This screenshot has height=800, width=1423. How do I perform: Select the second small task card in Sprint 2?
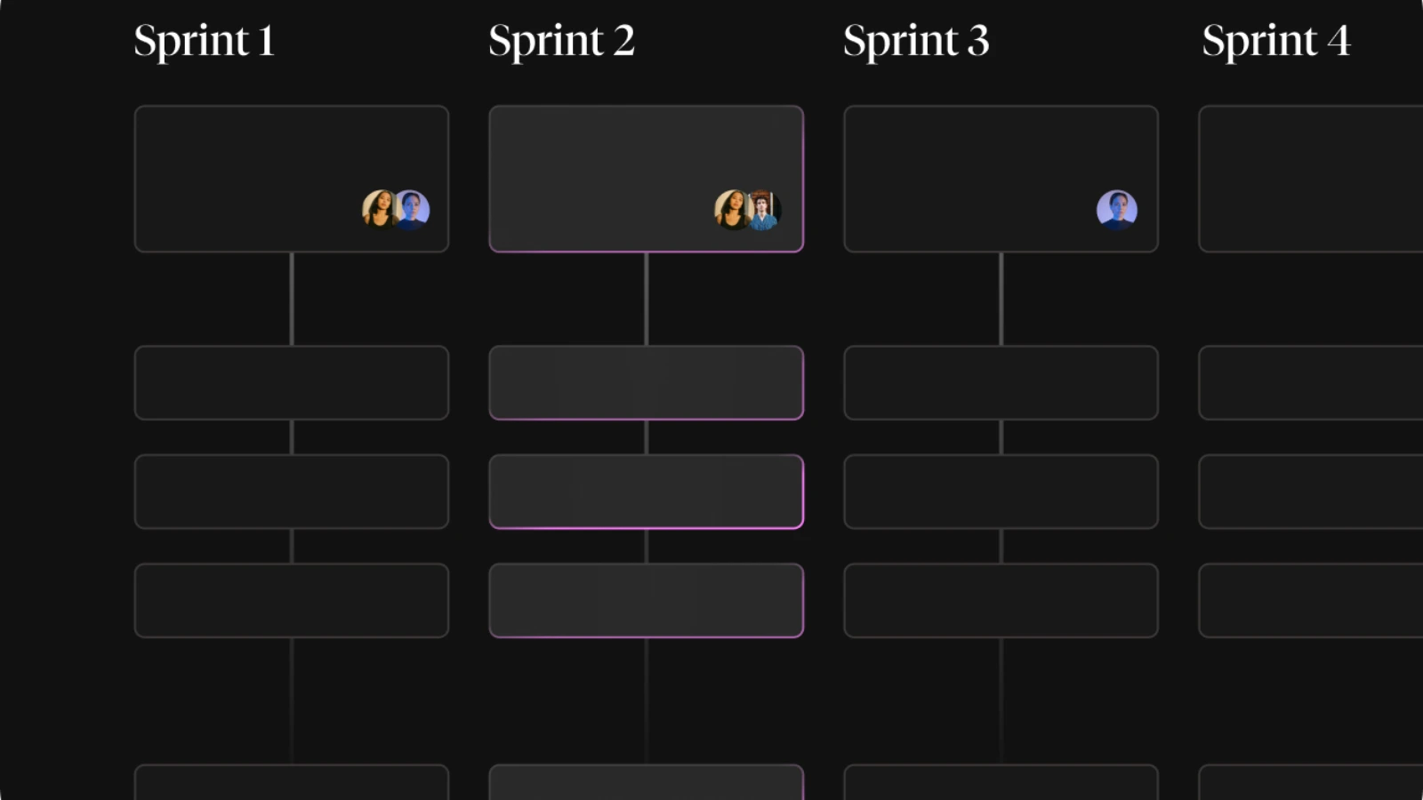[647, 492]
